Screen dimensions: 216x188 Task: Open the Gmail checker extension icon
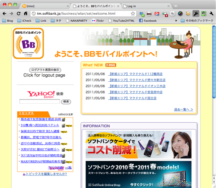157,14
